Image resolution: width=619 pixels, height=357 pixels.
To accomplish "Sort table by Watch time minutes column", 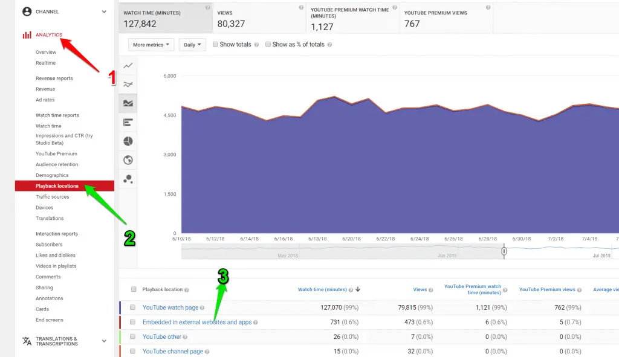I will [324, 289].
